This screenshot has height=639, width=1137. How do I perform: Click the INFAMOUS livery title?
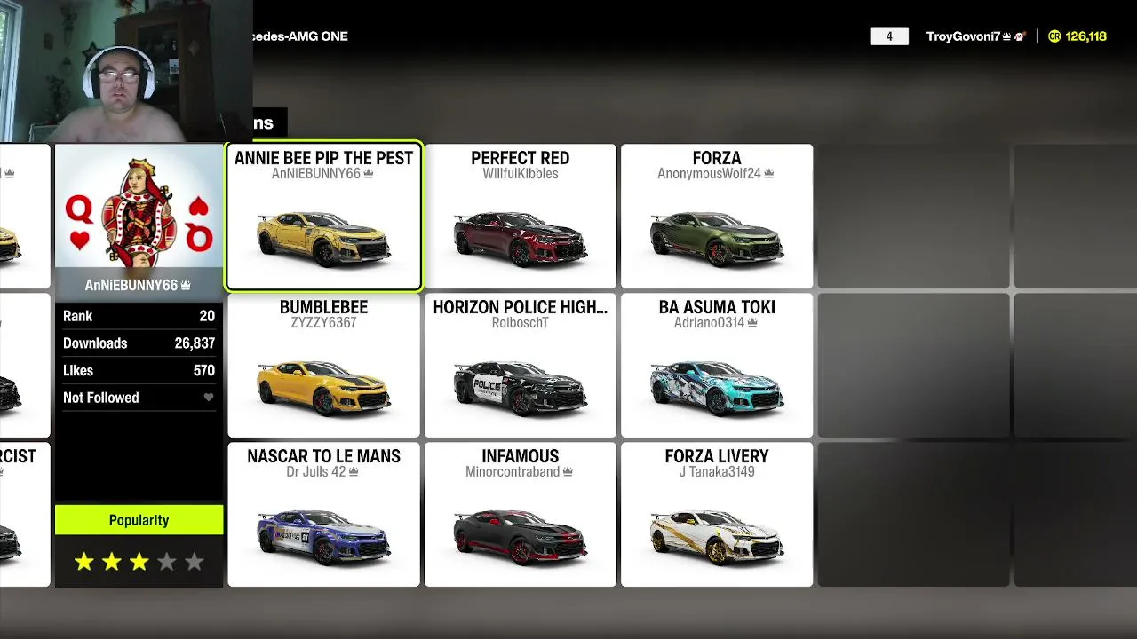(x=521, y=456)
